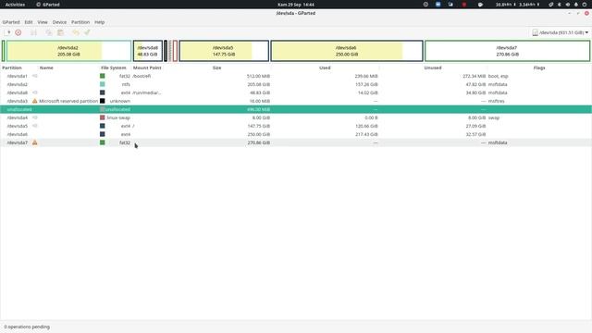The height and width of the screenshot is (333, 592).
Task: Select the red linux-swap block in partition graphic
Action: 175,51
